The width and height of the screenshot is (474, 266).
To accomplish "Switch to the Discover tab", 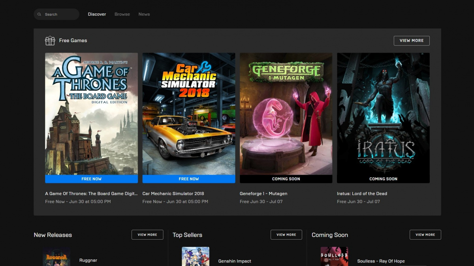I will (97, 14).
